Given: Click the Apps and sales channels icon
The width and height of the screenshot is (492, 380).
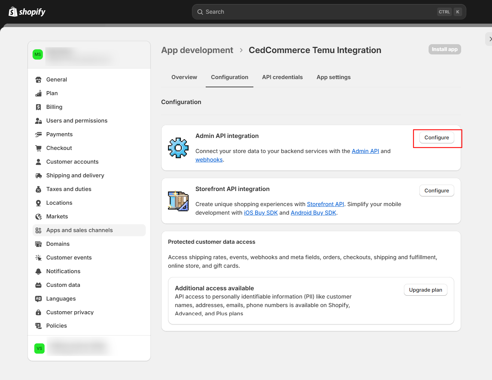Looking at the screenshot, I should 38,230.
